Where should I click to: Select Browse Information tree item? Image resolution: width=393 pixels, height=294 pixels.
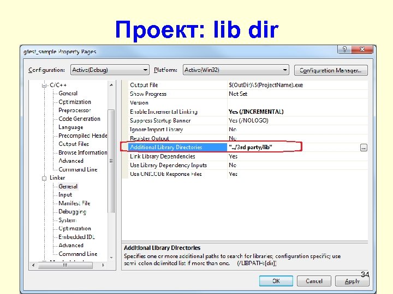[x=83, y=152]
